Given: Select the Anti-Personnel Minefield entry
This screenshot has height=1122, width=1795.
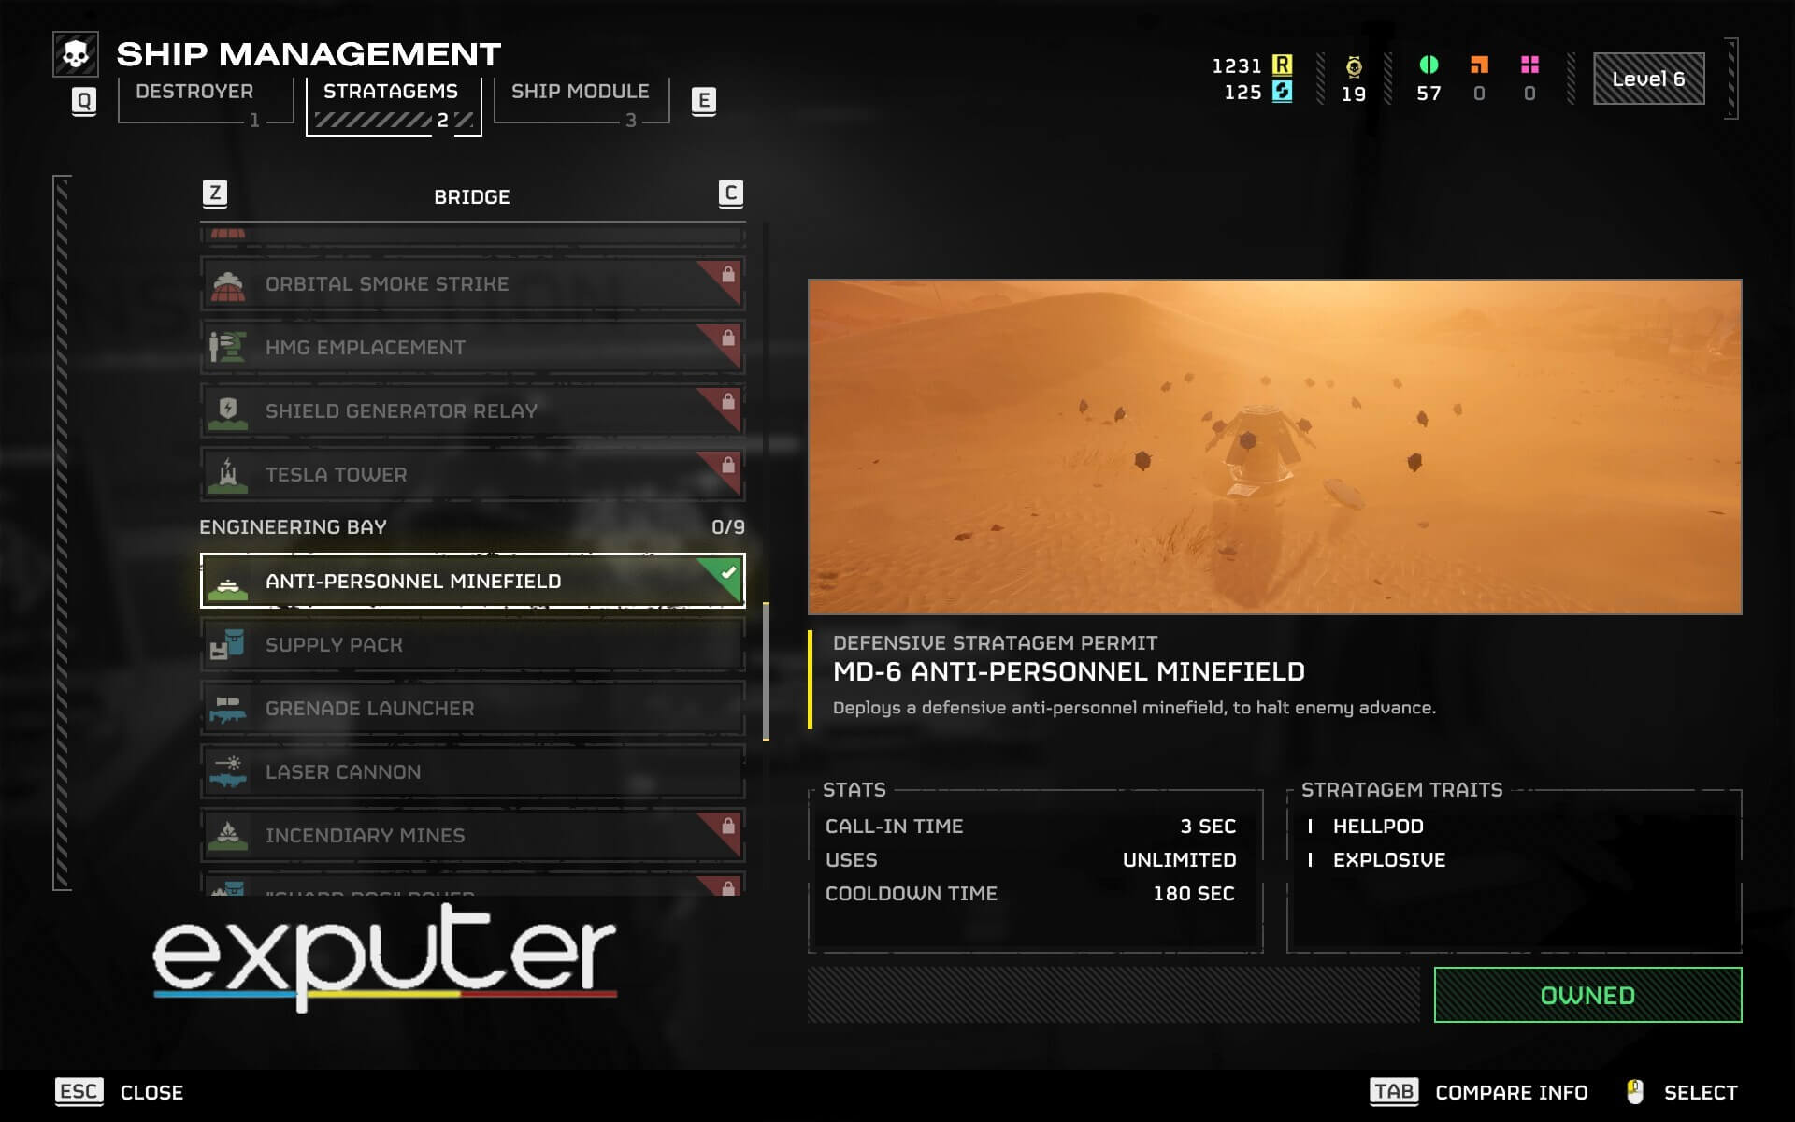Looking at the screenshot, I should point(472,581).
